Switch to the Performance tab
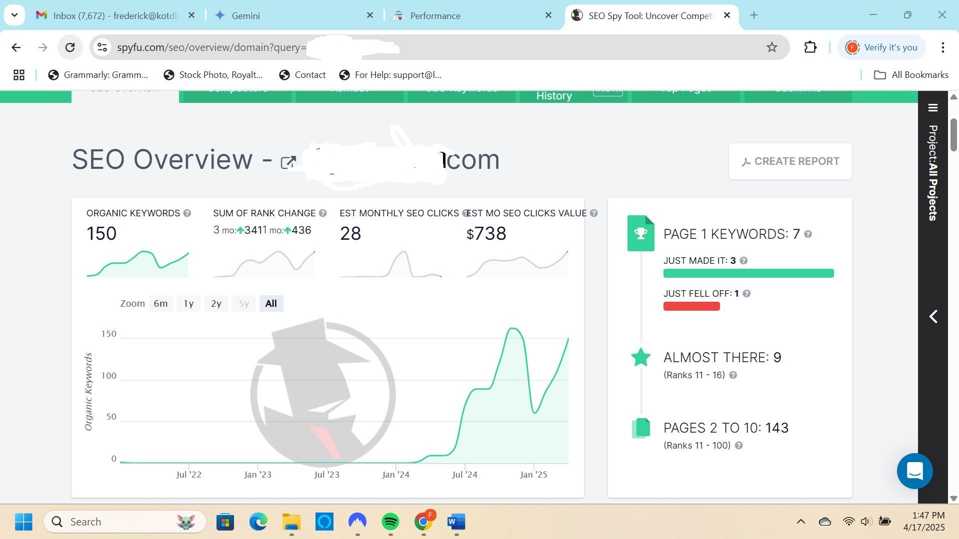The height and width of the screenshot is (539, 959). coord(472,15)
